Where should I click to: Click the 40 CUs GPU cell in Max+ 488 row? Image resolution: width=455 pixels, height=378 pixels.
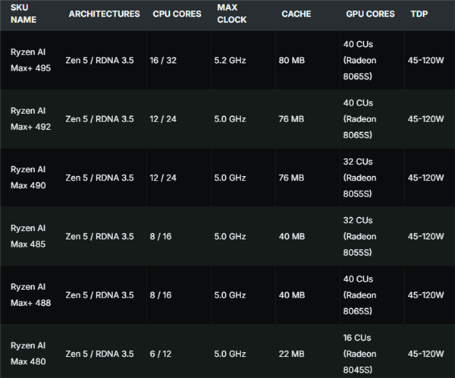click(x=359, y=295)
